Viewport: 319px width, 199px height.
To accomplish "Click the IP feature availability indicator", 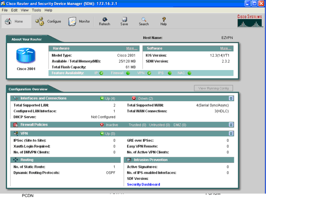I will tap(101, 73).
